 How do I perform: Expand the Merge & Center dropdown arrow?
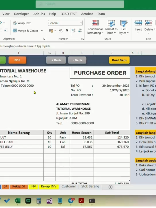tap(42, 31)
